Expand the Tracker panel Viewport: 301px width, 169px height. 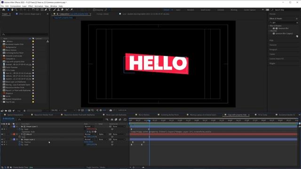[x=272, y=54]
